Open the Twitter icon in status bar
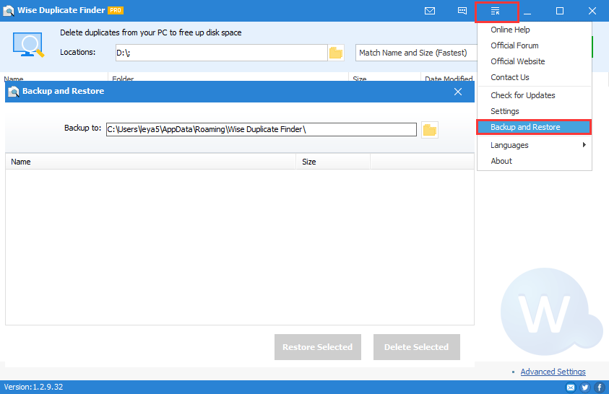Screen dimensions: 609x394 (585, 387)
